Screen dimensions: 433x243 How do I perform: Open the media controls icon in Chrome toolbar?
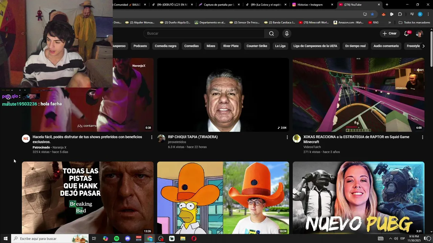tap(412, 14)
